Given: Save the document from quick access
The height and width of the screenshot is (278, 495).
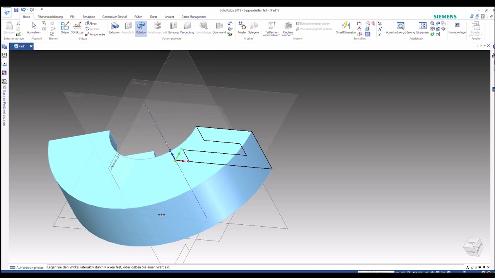Looking at the screenshot, I should point(16,10).
